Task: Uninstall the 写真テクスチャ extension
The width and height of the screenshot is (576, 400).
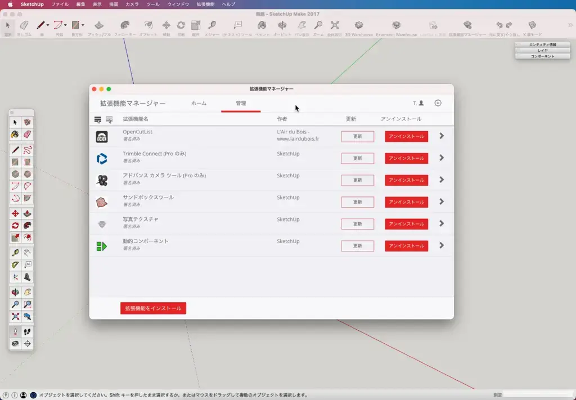Action: (x=406, y=224)
